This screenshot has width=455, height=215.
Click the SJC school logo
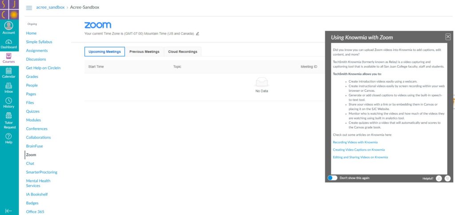click(x=9, y=10)
